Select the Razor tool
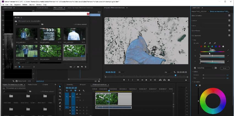 coord(60,96)
